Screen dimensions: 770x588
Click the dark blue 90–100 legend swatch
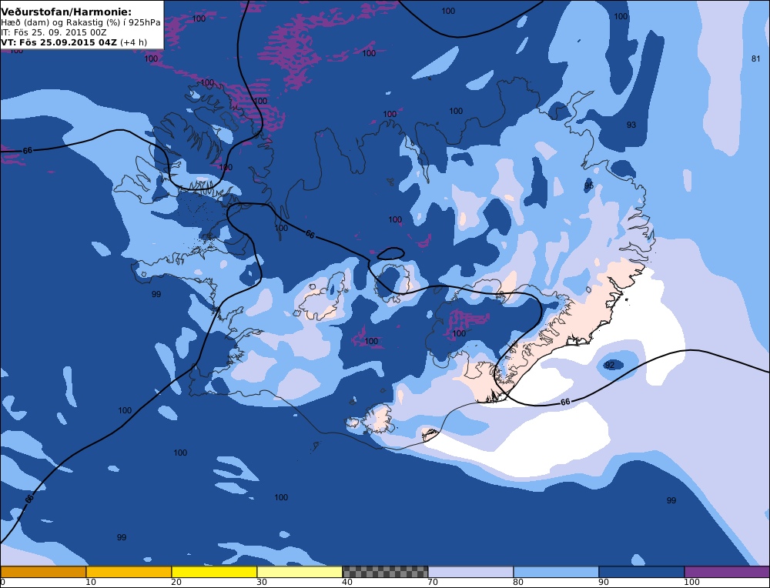(641, 572)
